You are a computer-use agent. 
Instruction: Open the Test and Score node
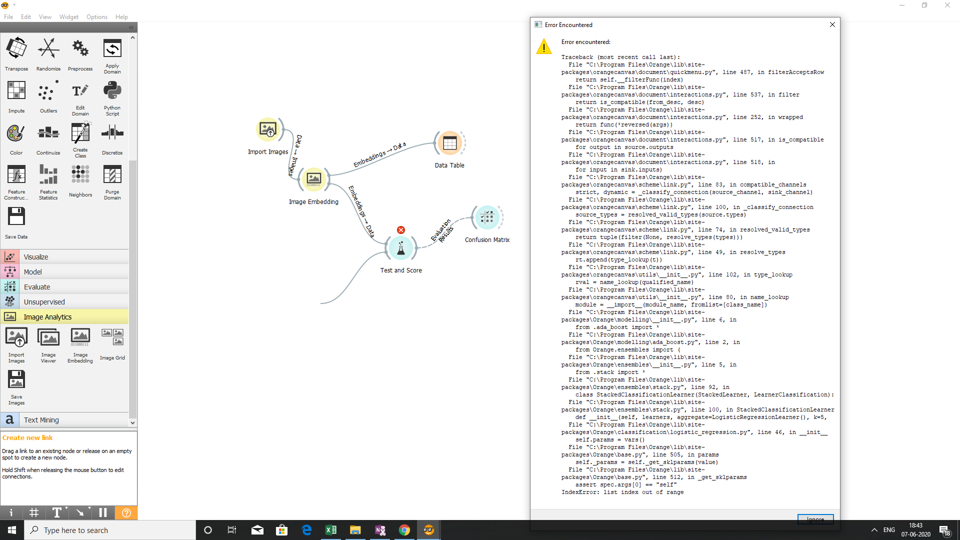tap(400, 248)
